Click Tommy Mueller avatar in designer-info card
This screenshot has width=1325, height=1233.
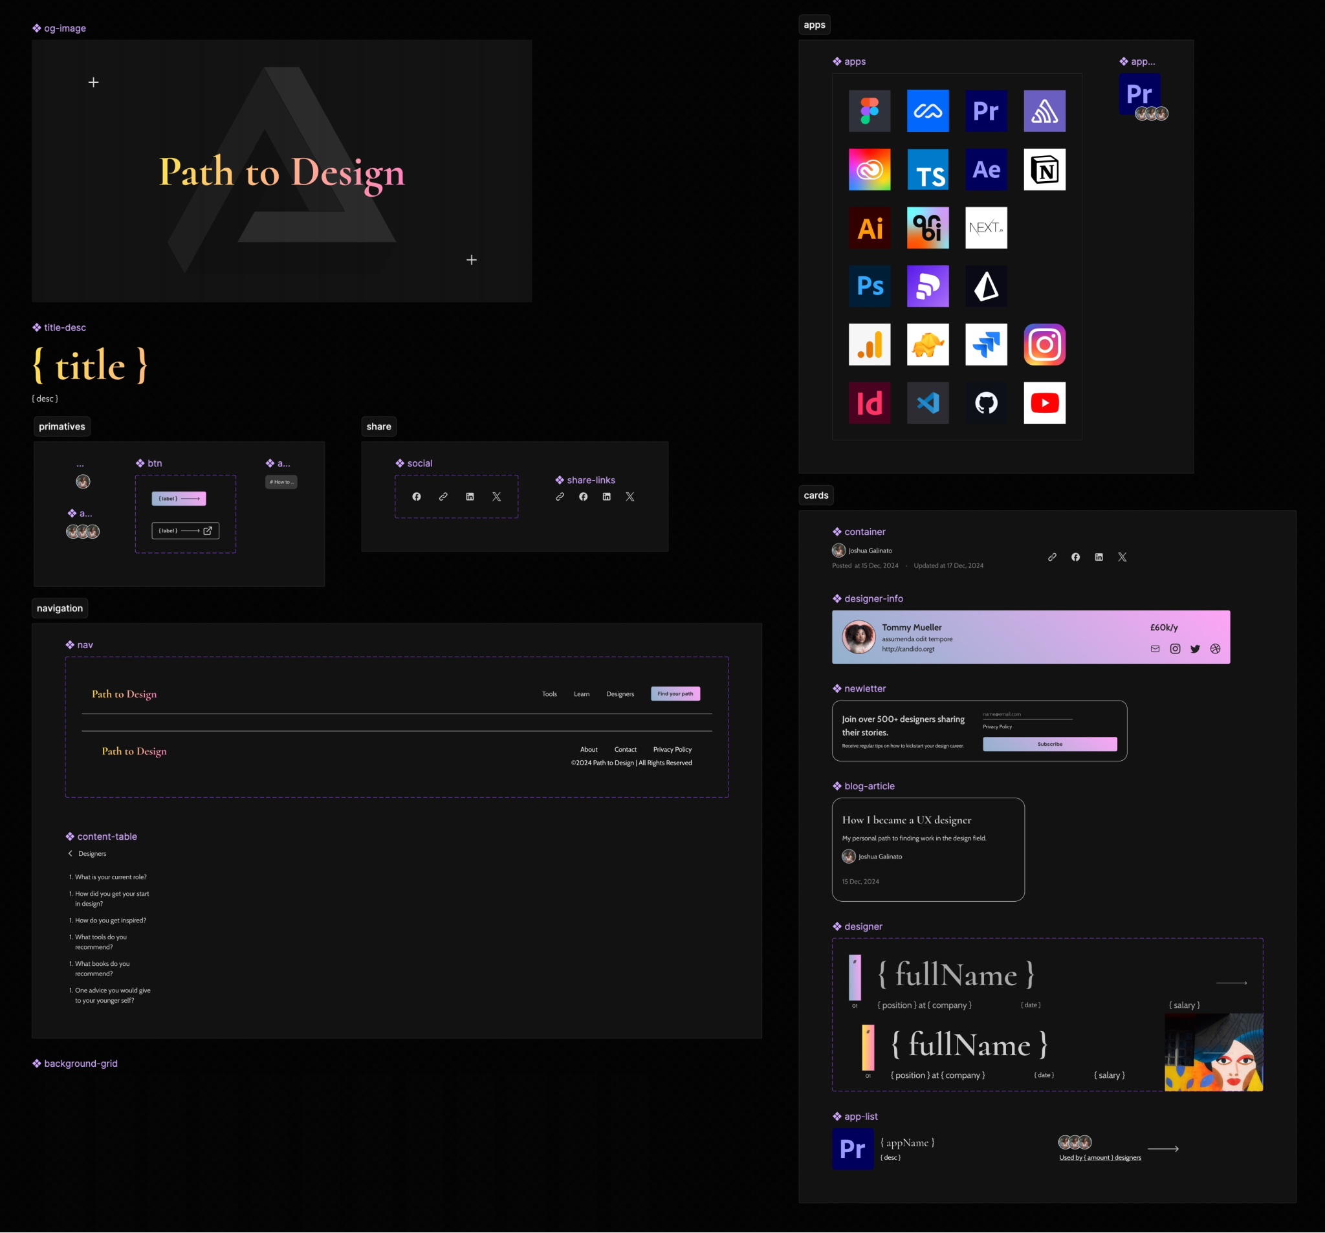click(859, 637)
